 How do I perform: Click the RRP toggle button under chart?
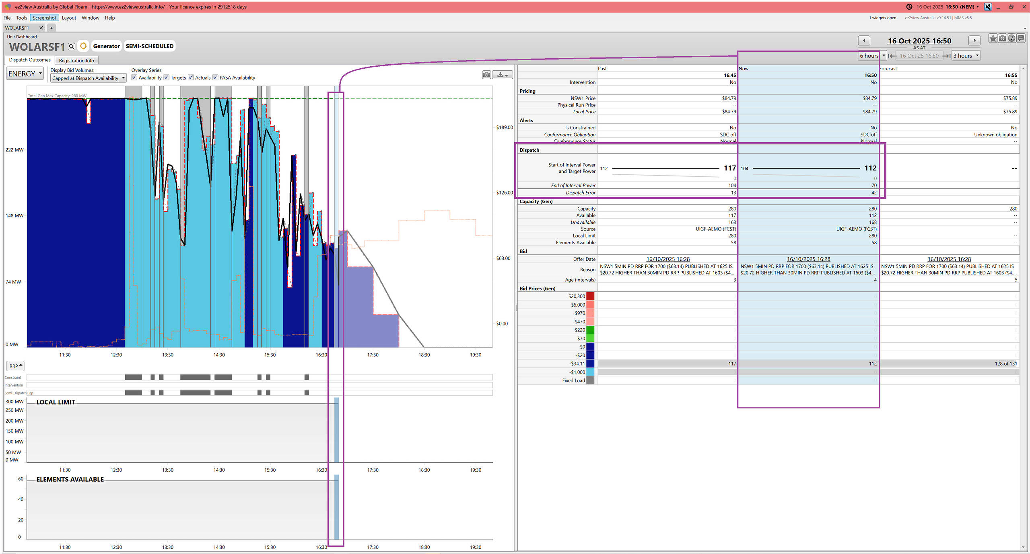click(16, 366)
